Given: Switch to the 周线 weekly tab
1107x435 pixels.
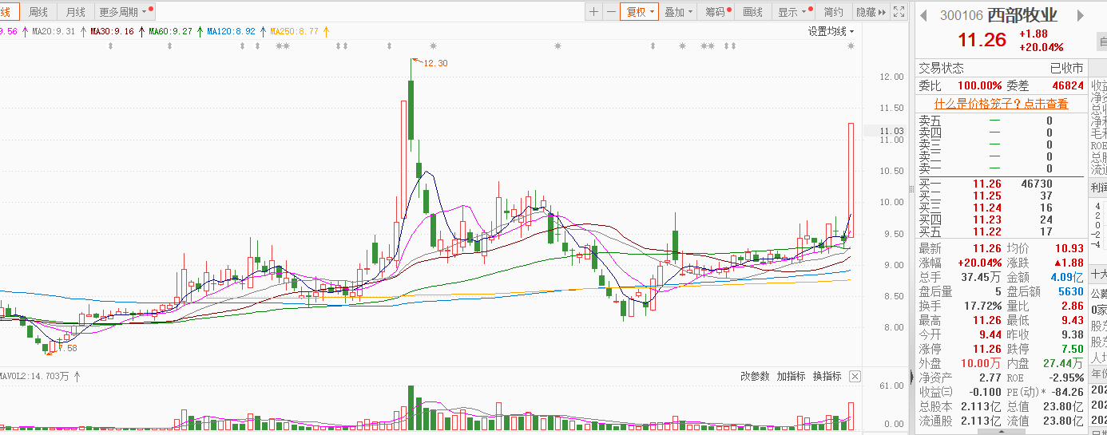Looking at the screenshot, I should point(38,12).
